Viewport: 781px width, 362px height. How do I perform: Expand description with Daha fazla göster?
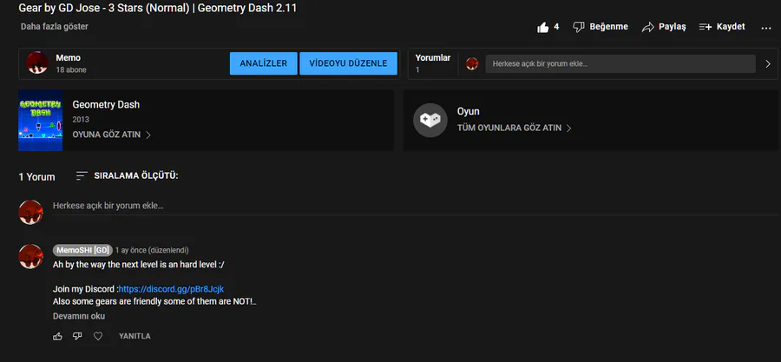(55, 26)
